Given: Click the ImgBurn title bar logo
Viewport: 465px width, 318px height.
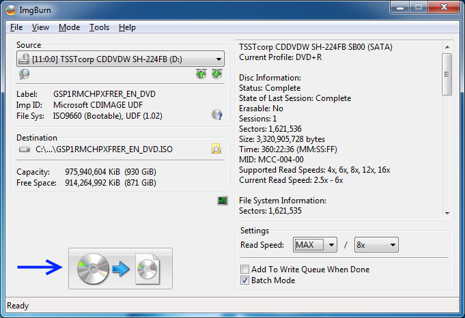Looking at the screenshot, I should point(11,10).
